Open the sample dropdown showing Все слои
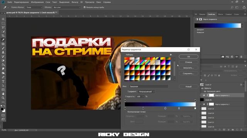The image size is (247, 138). (x=67, y=7)
